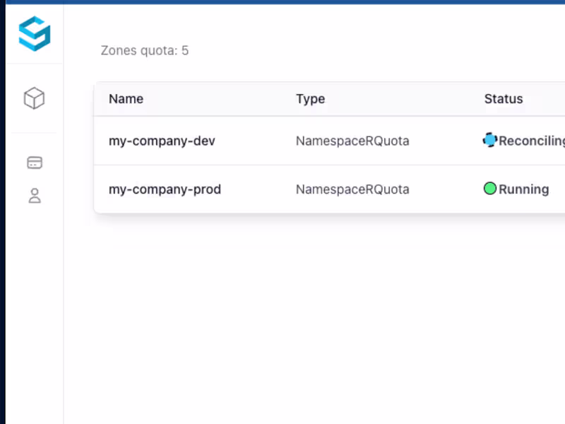Viewport: 565px width, 424px height.
Task: Click NamespaceRQuota type in my-company-prod row
Action: [352, 189]
